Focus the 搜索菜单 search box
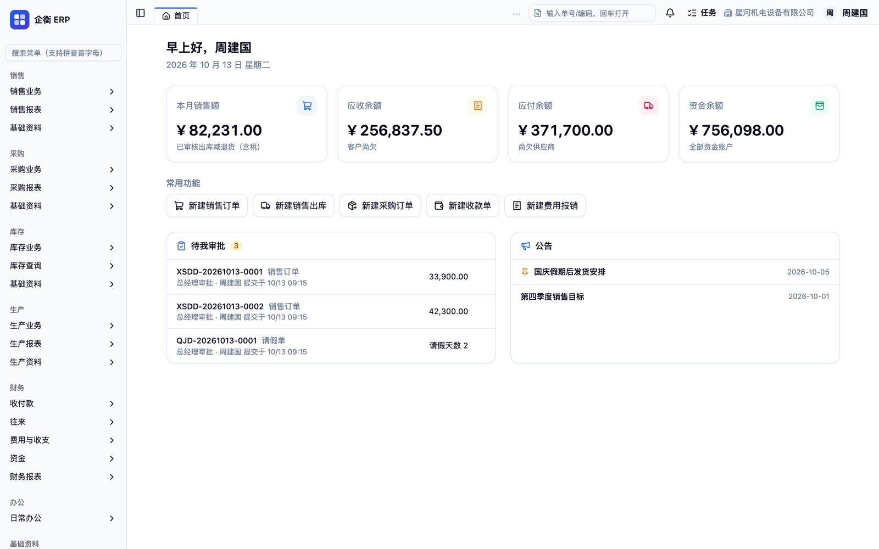The width and height of the screenshot is (879, 549). (63, 53)
